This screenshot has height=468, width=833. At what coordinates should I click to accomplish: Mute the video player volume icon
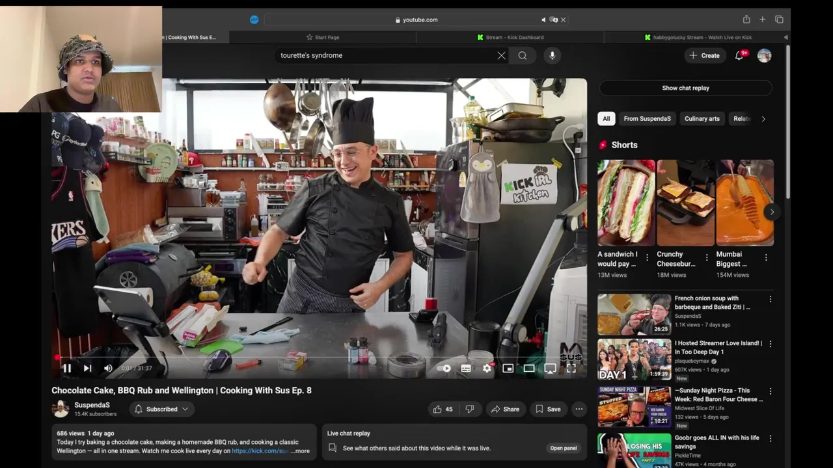108,368
